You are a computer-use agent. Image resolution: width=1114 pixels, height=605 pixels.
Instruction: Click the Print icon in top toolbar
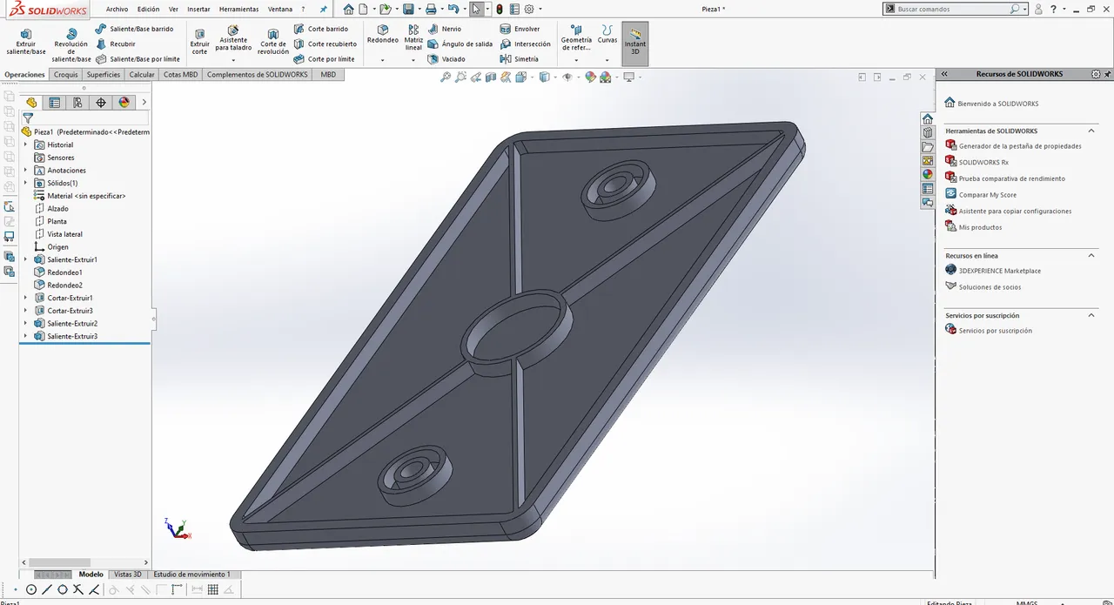430,9
